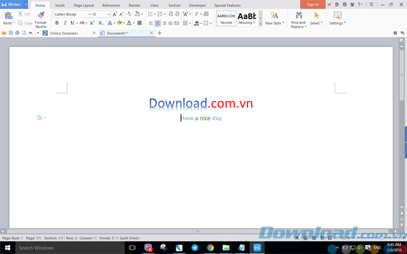Image resolution: width=407 pixels, height=254 pixels.
Task: Close the Online Templates tab
Action: point(94,33)
